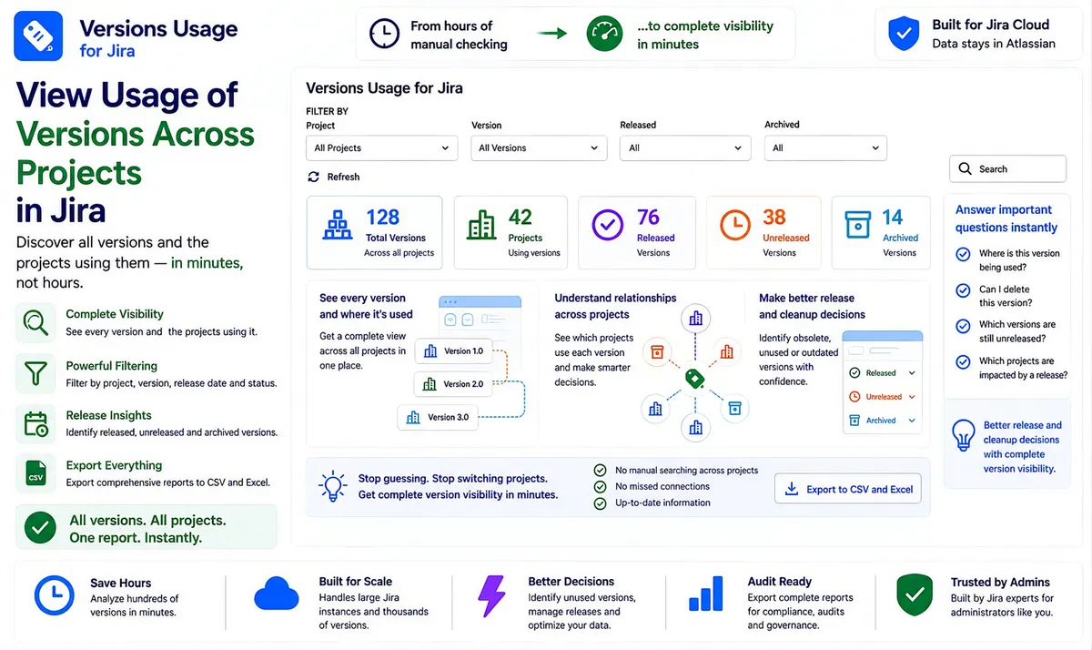The height and width of the screenshot is (650, 1092).
Task: Click the top blue building circle in diagram
Action: (x=696, y=319)
